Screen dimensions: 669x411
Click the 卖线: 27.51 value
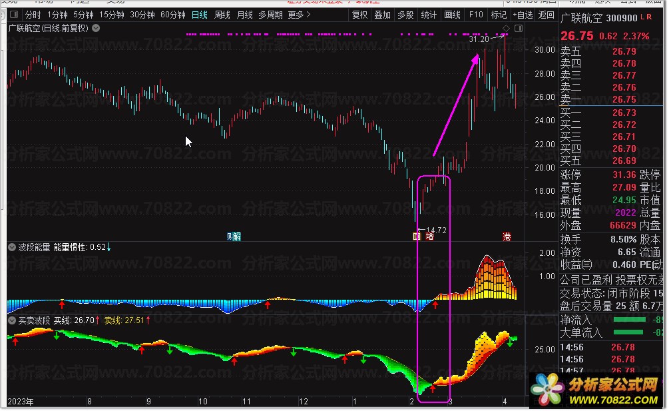[x=127, y=320]
